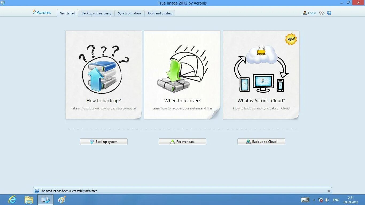Click the 'How to back up?' heading

104,101
